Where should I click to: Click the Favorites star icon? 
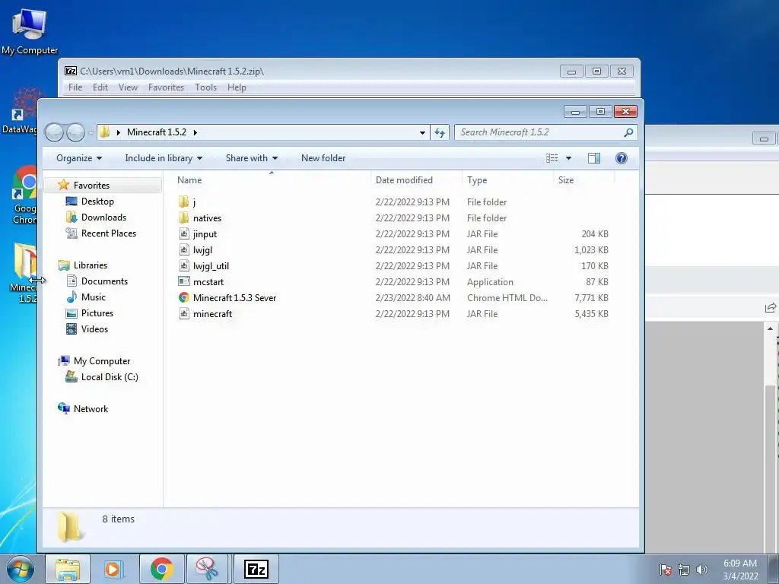(x=64, y=185)
